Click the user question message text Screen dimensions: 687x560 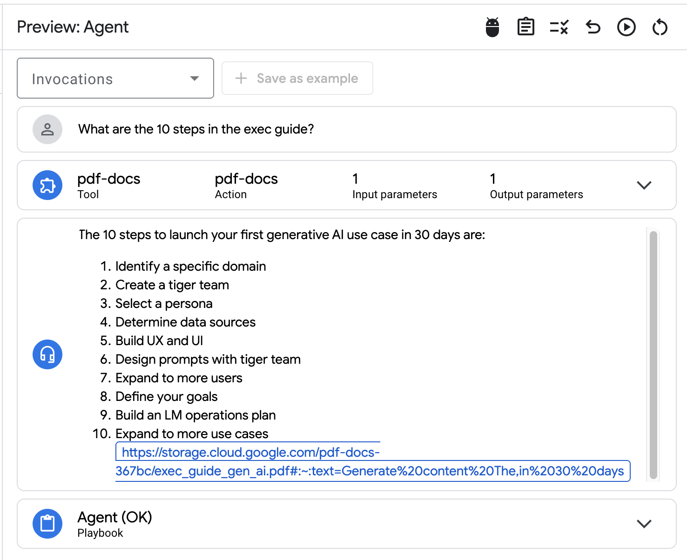pyautogui.click(x=196, y=129)
